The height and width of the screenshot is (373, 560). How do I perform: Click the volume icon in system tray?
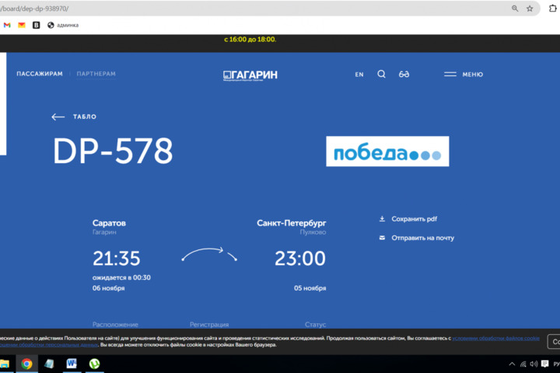534,364
